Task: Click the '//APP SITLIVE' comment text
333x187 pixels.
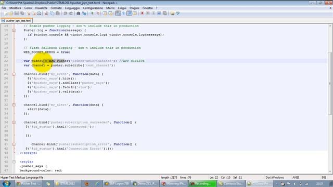Action: tap(132, 61)
